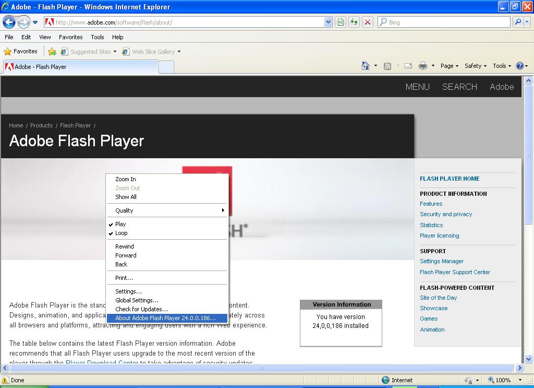The height and width of the screenshot is (388, 534).
Task: Choose Rewind in the context menu
Action: tap(167, 246)
